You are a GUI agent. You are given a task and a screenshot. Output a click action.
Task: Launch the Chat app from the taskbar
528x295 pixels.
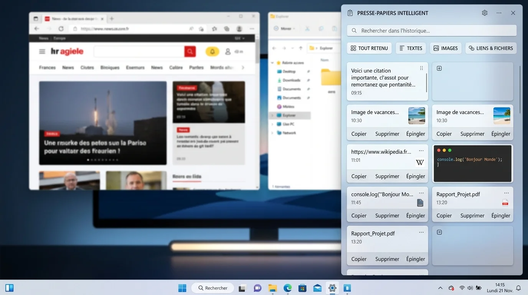click(x=257, y=288)
